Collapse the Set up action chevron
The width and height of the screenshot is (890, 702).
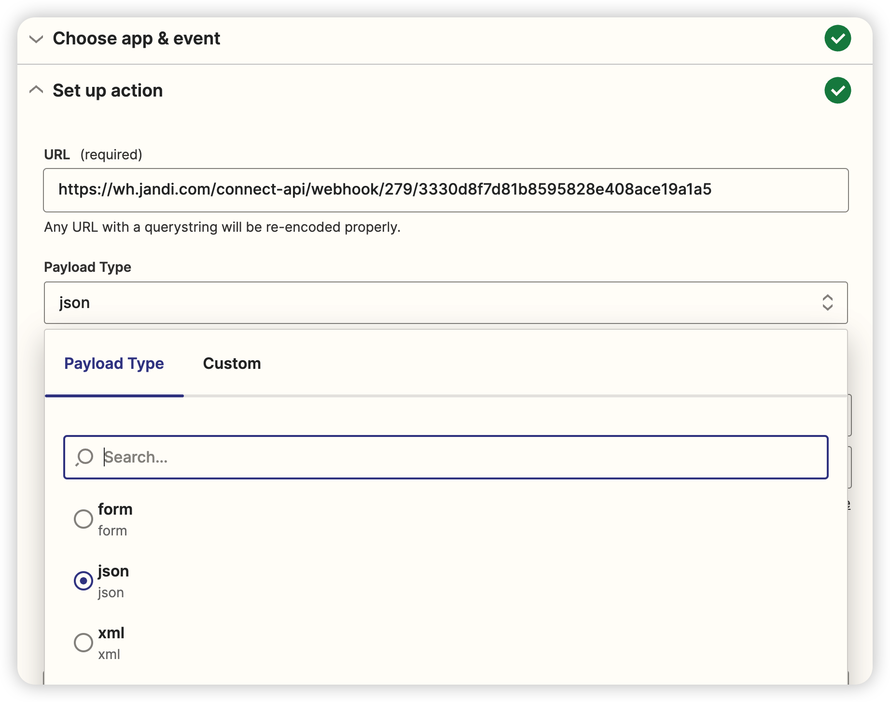36,90
